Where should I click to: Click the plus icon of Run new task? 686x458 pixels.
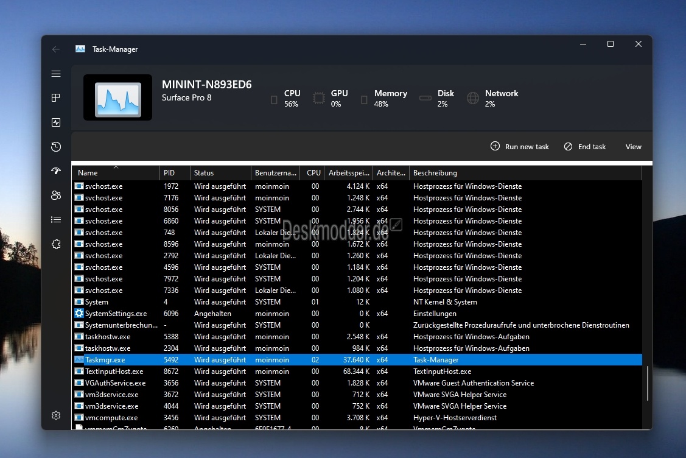click(x=495, y=146)
